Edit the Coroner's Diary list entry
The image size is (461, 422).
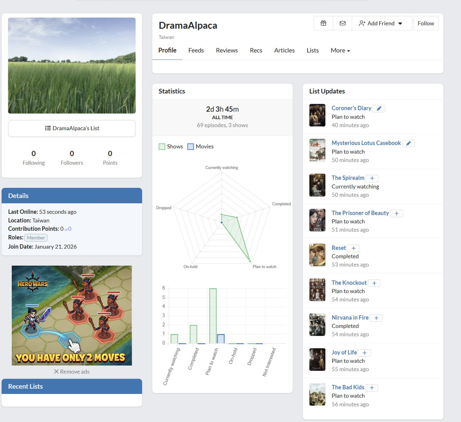click(379, 108)
